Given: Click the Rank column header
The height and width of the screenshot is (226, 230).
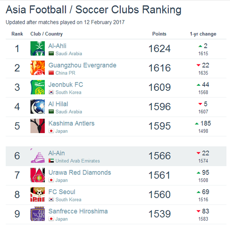Looking at the screenshot, I should 17,34.
